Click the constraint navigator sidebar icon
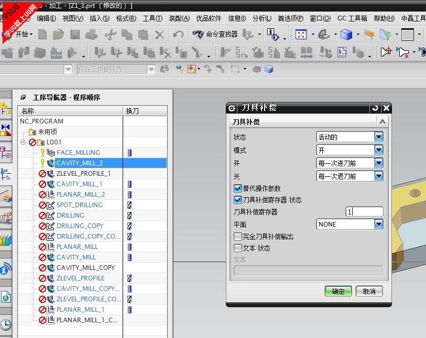Screen dimensions: 426x338 tap(6, 130)
